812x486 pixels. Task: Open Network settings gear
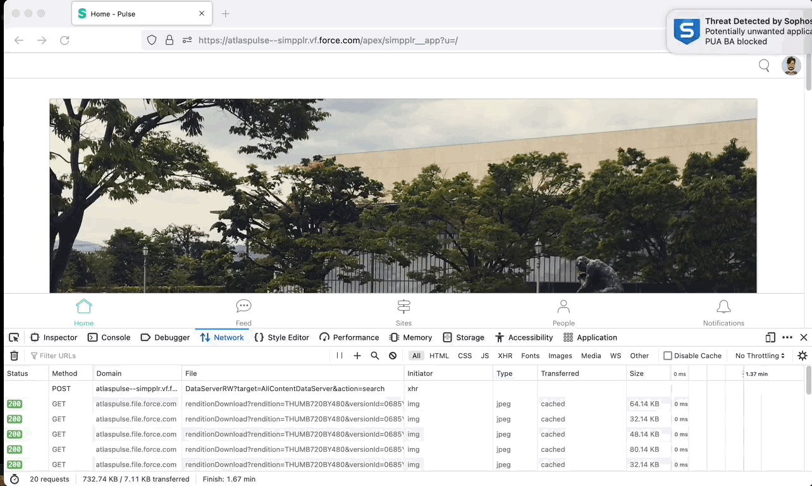coord(803,356)
